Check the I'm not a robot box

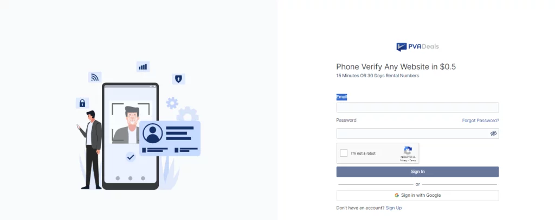point(343,154)
